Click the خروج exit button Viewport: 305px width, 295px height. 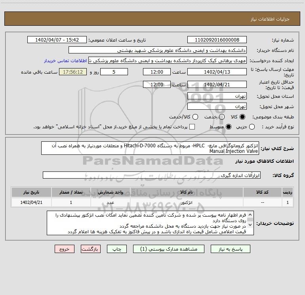point(65,249)
